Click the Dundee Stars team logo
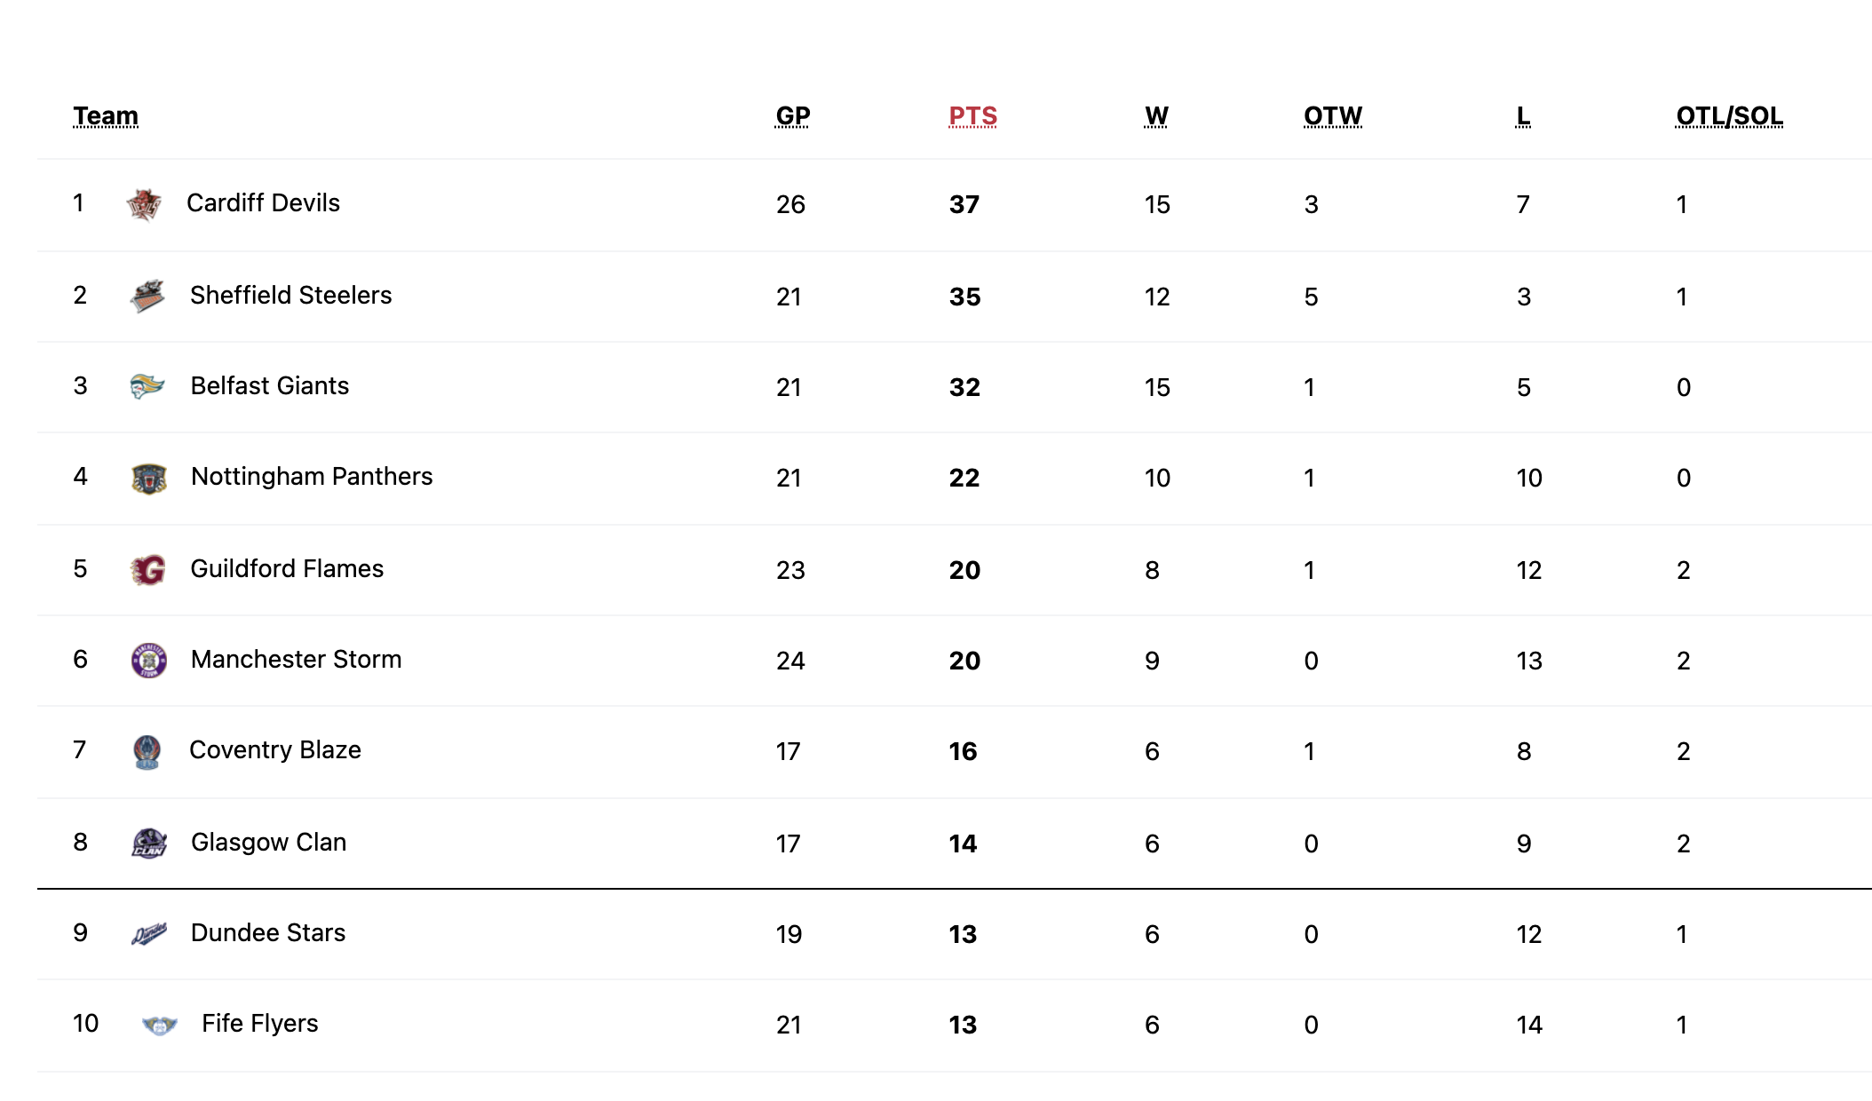 (x=148, y=934)
